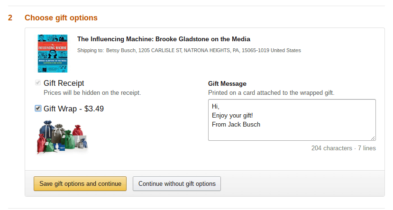Click the "204 characters · 7 lines" counter
This screenshot has width=393, height=210.
343,148
